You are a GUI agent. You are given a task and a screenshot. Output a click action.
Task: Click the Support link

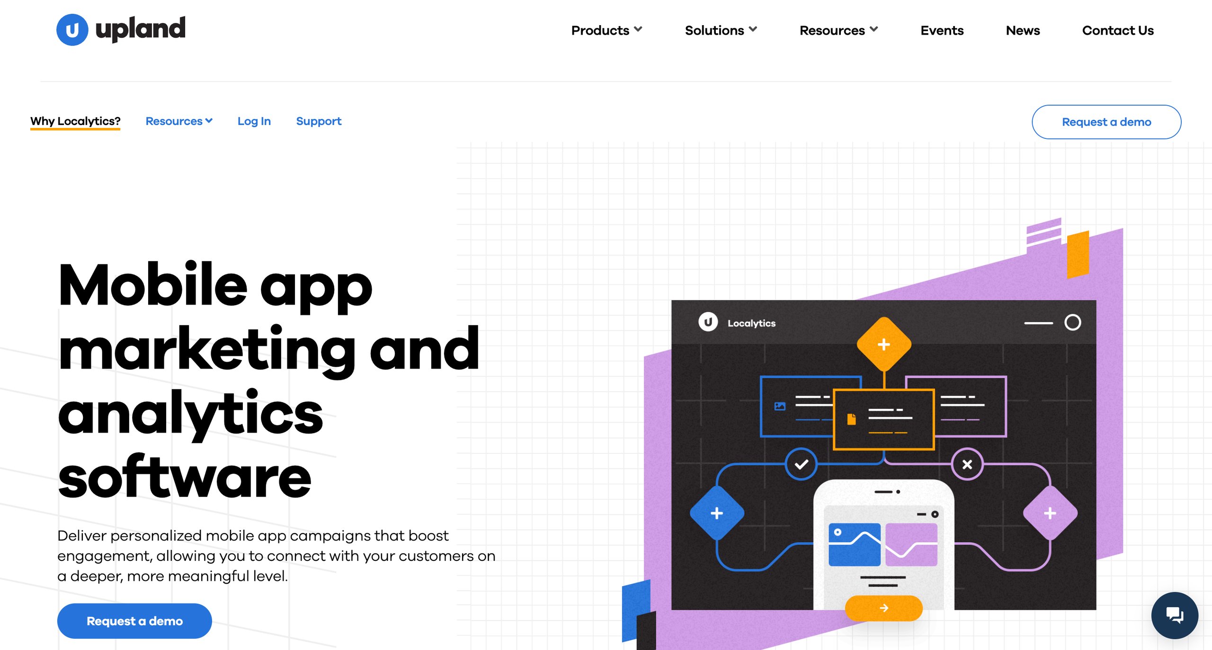tap(318, 121)
